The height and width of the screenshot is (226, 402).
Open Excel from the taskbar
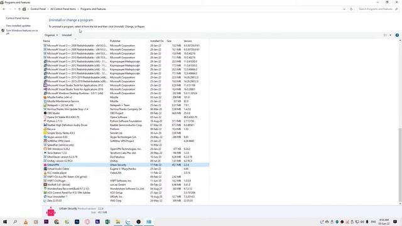click(x=107, y=222)
